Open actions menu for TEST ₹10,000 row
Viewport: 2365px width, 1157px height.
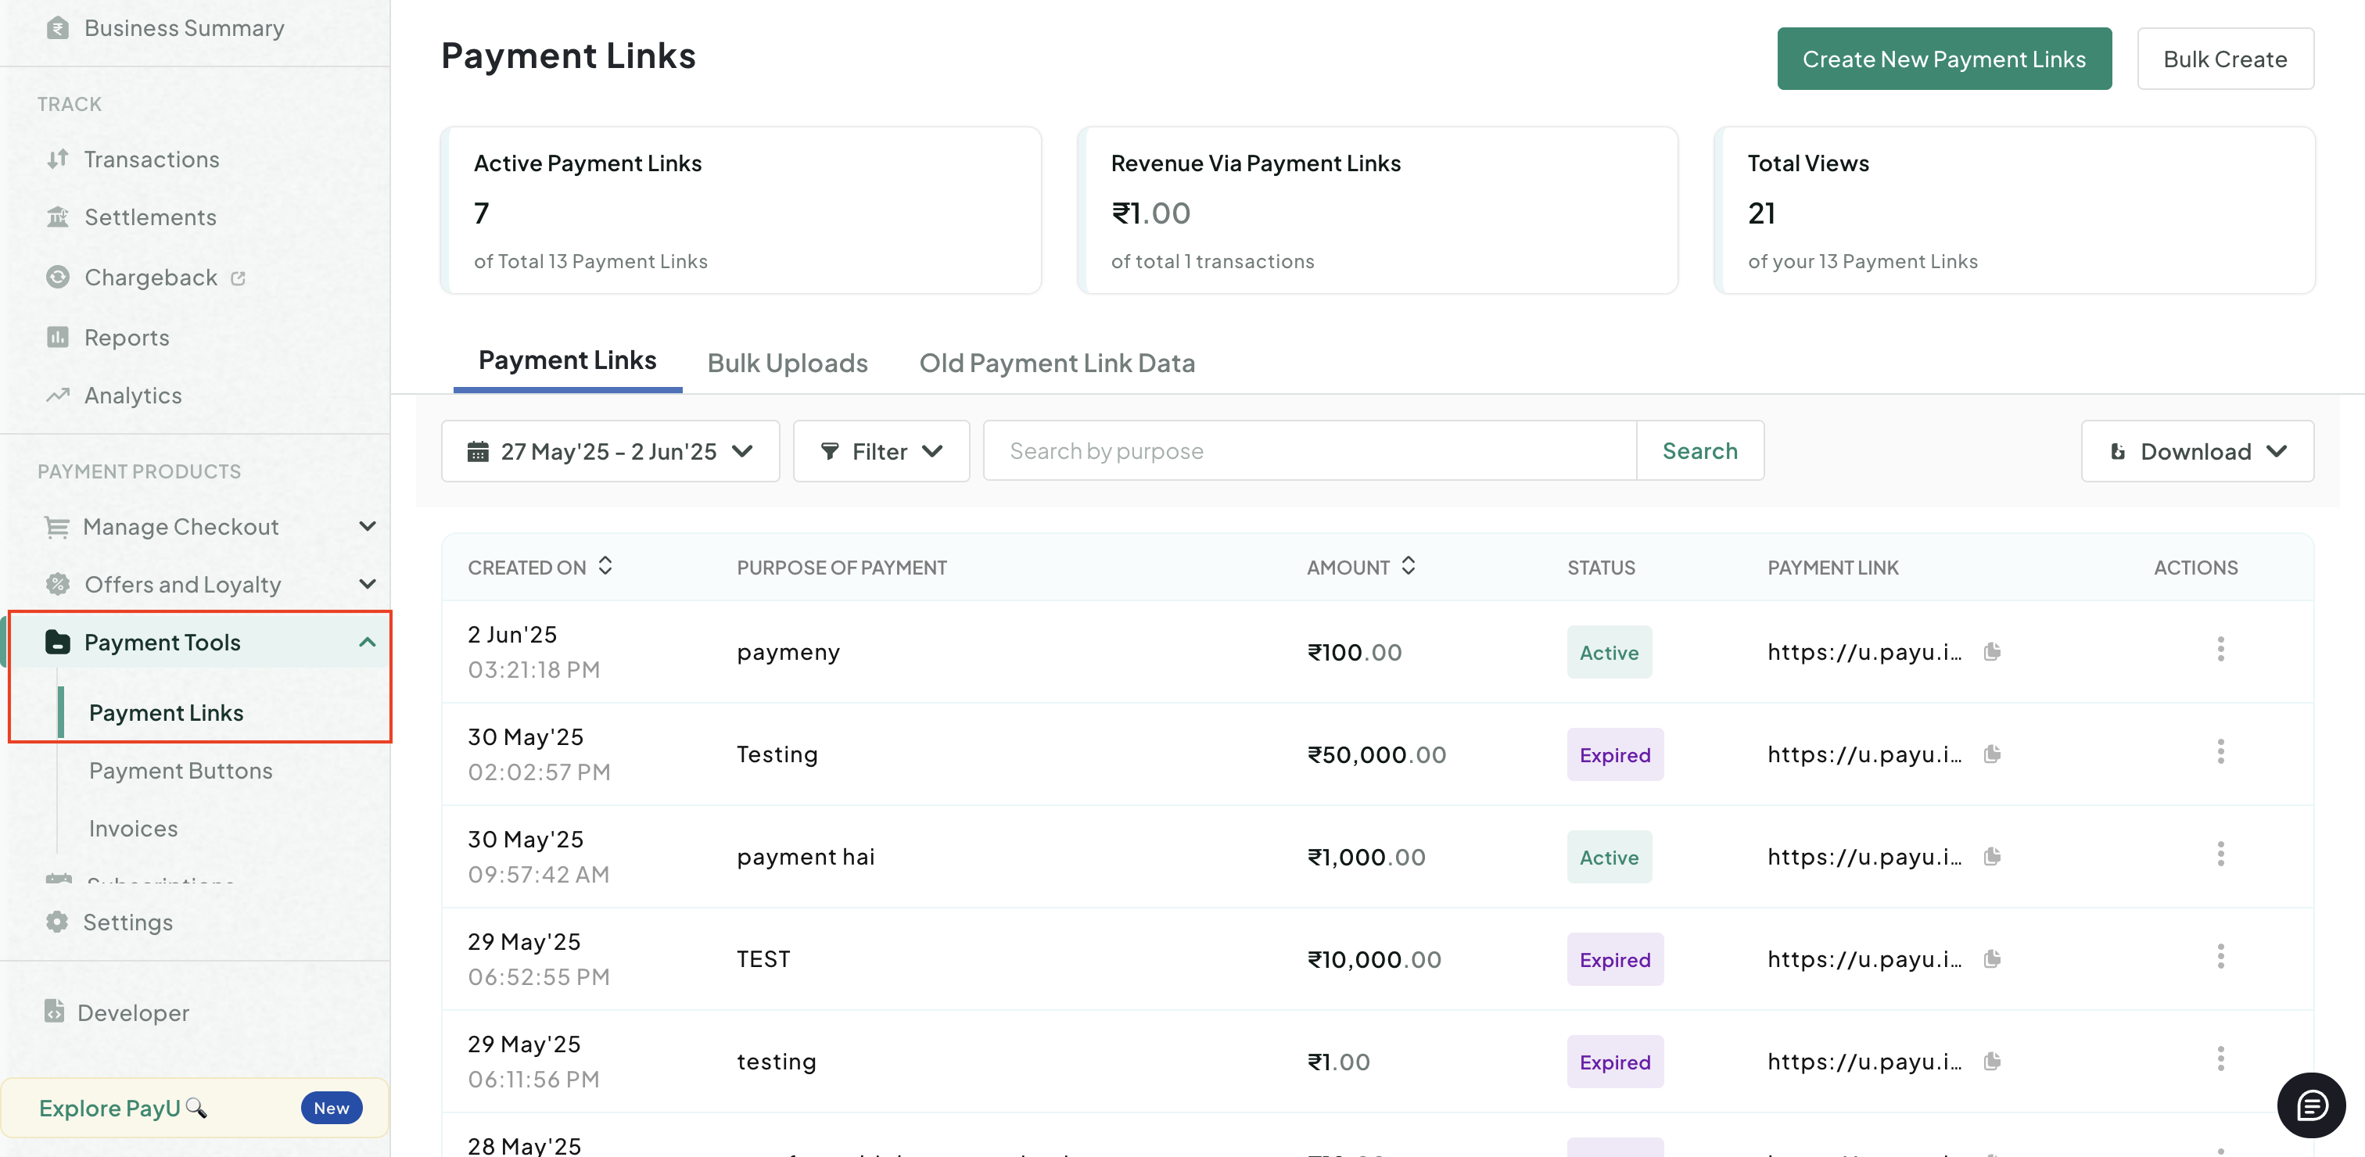pyautogui.click(x=2221, y=957)
